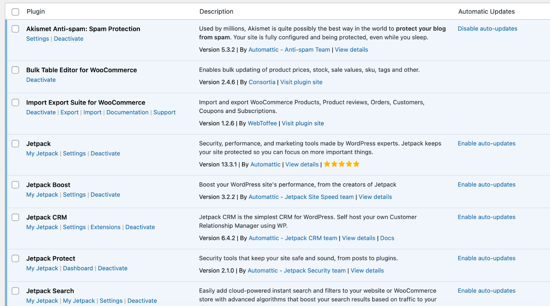Image resolution: width=550 pixels, height=306 pixels.
Task: View details for Akismet plugin
Action: (351, 50)
